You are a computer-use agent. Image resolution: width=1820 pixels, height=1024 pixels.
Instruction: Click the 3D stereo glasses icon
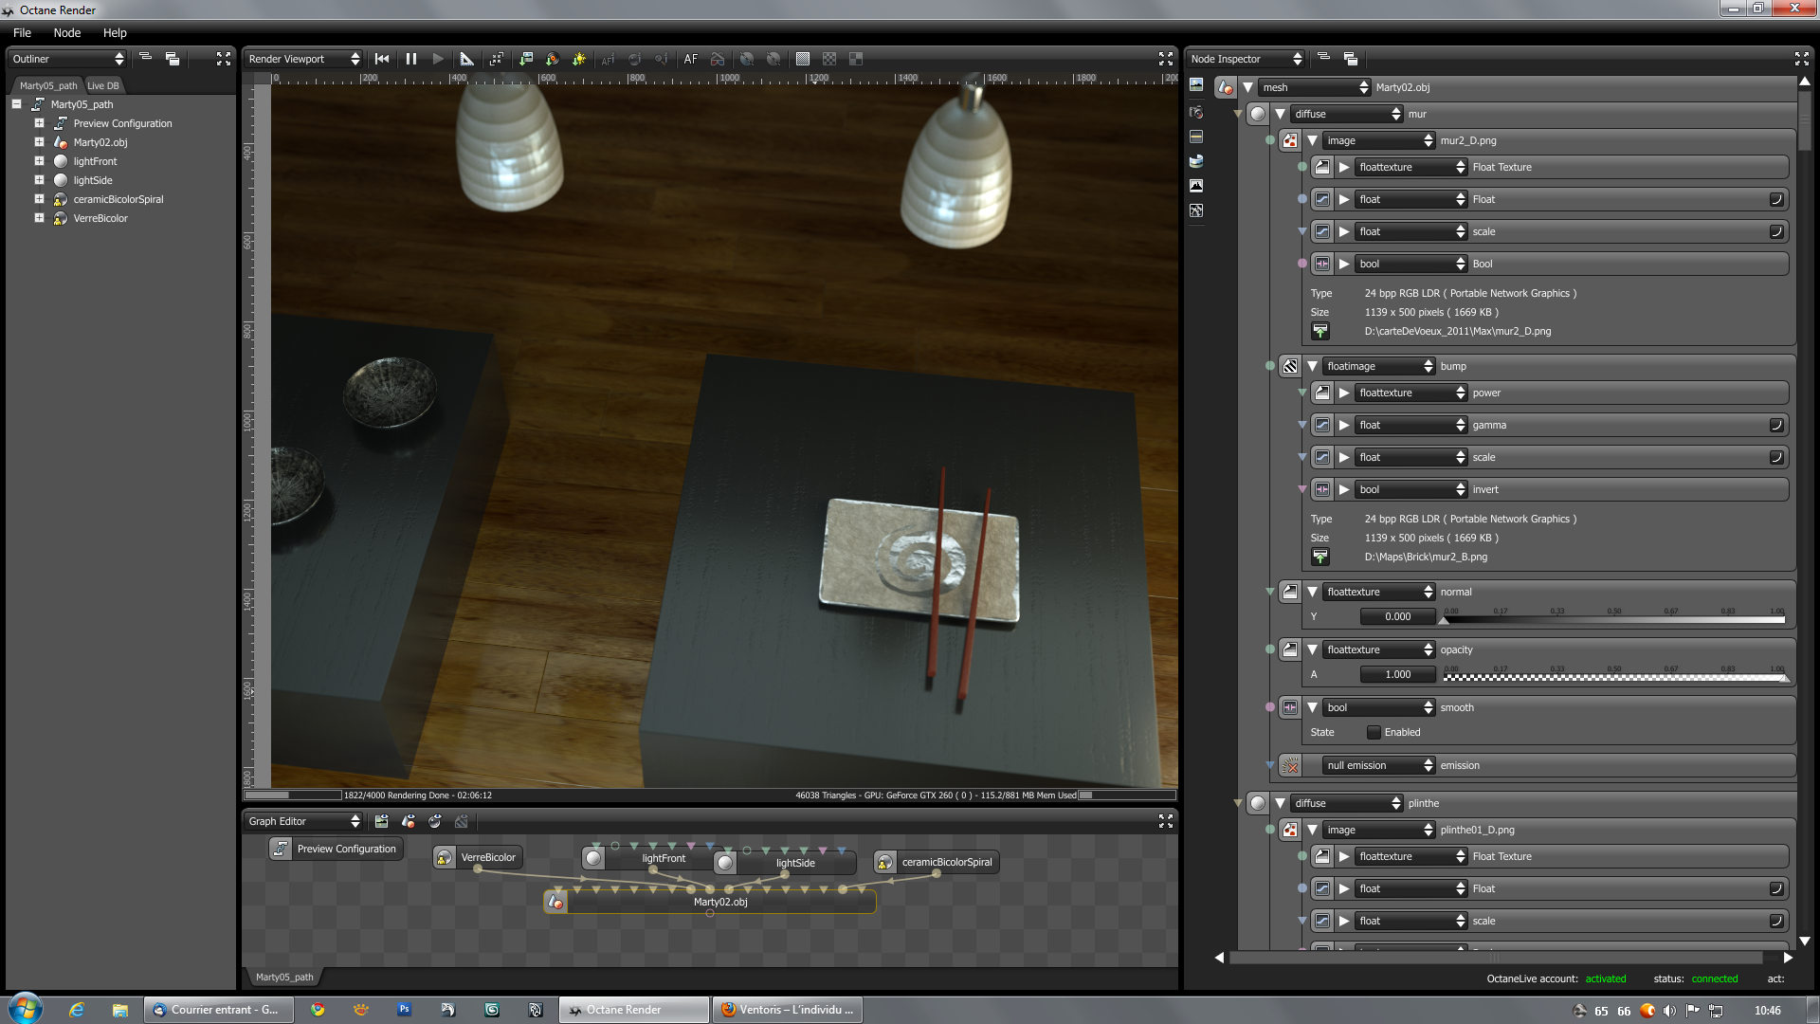718,59
